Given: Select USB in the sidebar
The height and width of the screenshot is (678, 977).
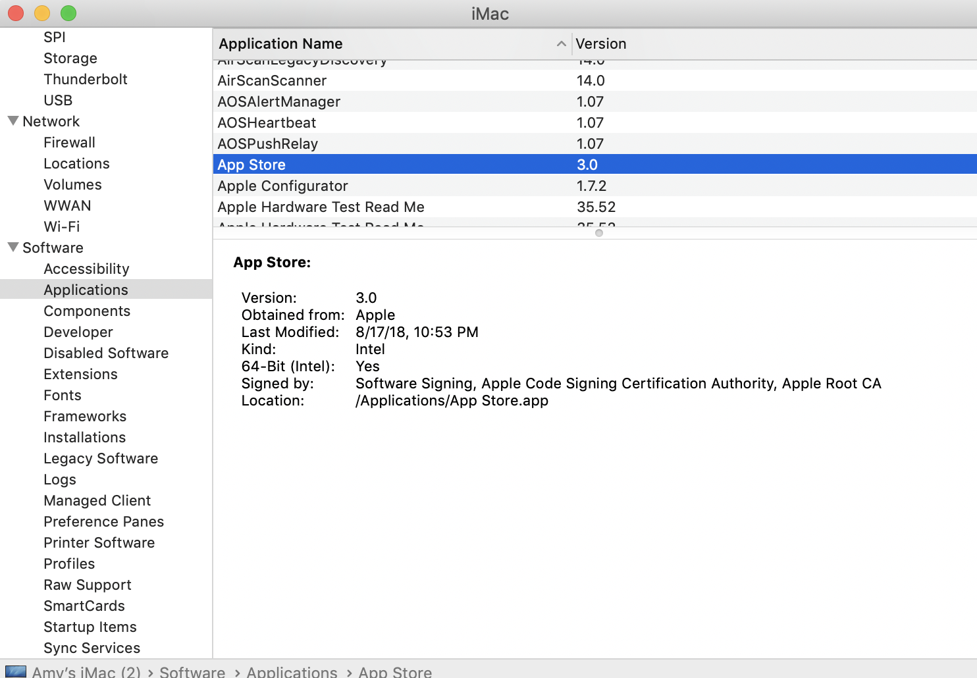Looking at the screenshot, I should [58, 100].
